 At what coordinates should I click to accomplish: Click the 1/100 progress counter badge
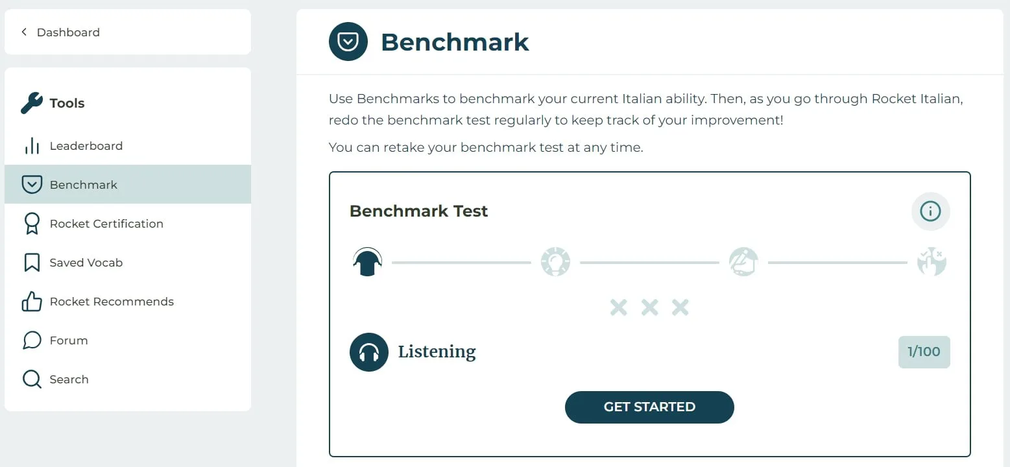[924, 352]
